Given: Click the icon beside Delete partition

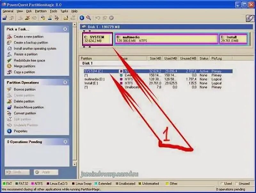Looking at the screenshot, I should 9,101.
